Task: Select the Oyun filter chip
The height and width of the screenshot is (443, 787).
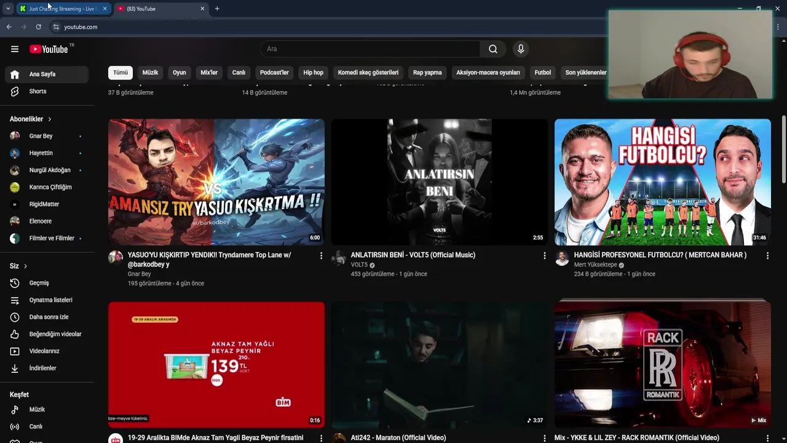Action: pos(179,73)
